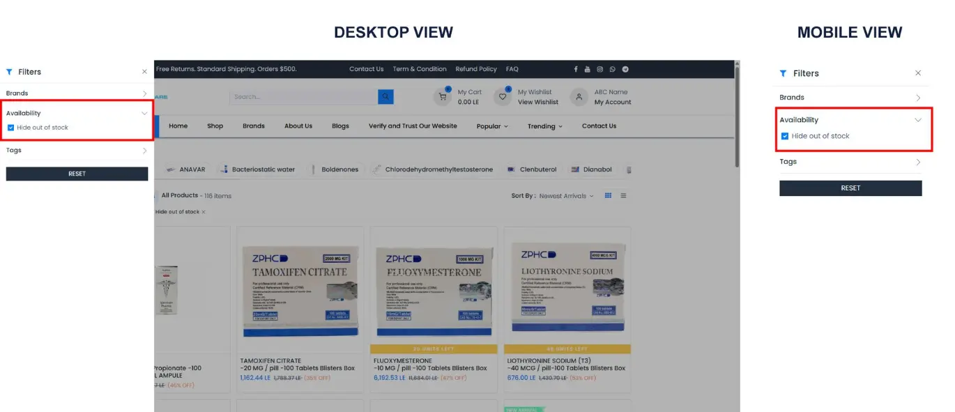Open the My Account user icon
Viewport: 955px width, 412px height.
[579, 98]
